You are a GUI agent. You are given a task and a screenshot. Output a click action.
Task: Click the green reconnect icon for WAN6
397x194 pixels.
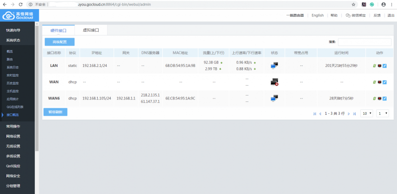pyautogui.click(x=375, y=98)
